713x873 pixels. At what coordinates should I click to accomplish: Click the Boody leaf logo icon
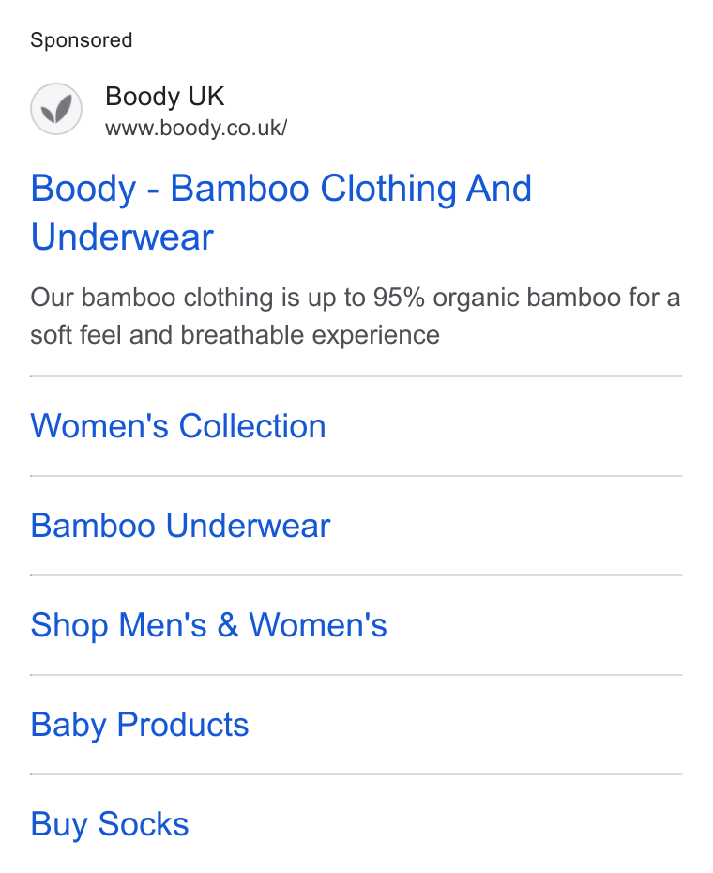[x=56, y=109]
